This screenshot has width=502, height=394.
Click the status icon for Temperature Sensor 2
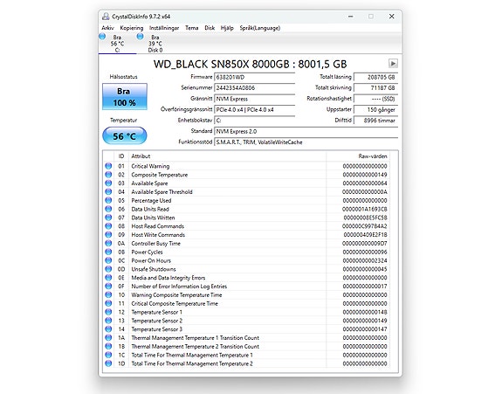(108, 321)
